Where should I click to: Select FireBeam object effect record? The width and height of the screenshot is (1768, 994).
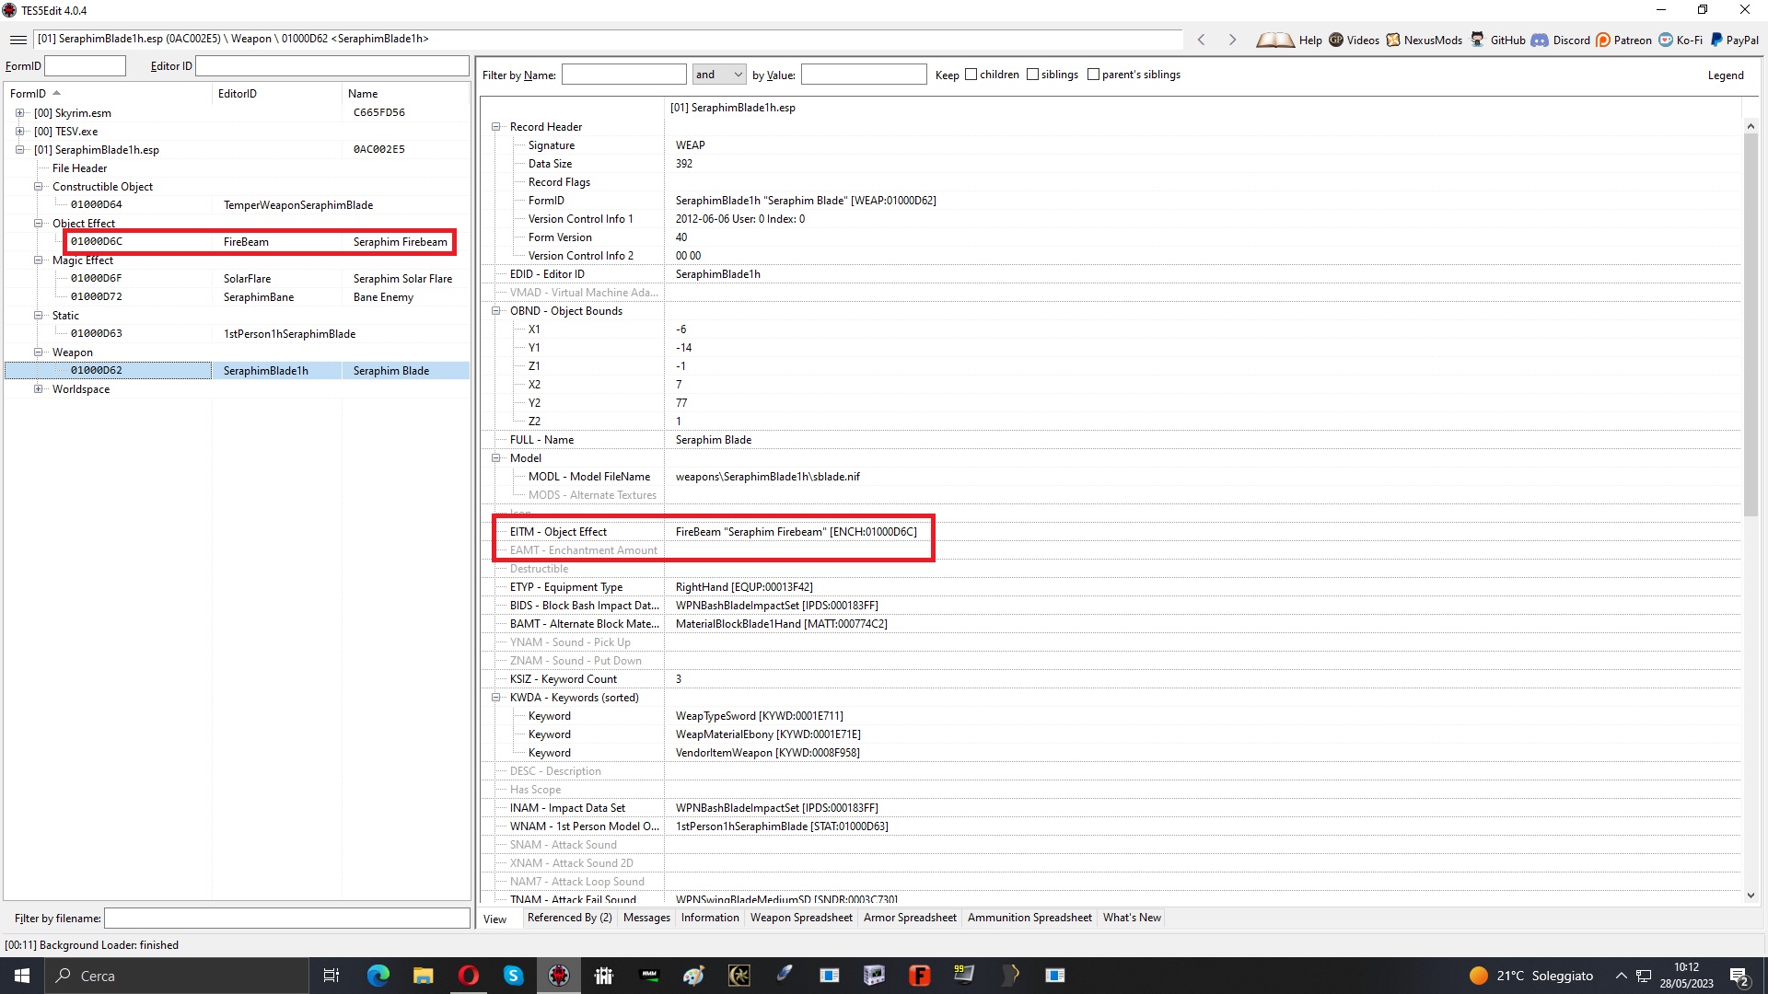(x=261, y=242)
